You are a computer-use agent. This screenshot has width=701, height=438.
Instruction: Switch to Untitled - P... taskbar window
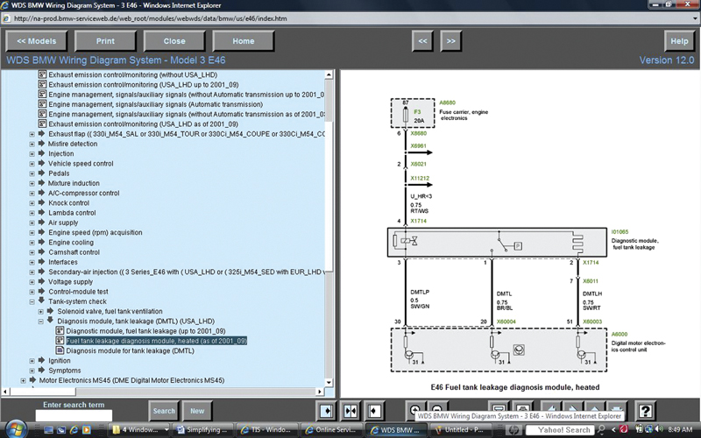(461, 430)
